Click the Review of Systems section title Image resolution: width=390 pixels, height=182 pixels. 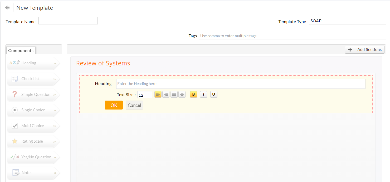pyautogui.click(x=103, y=63)
